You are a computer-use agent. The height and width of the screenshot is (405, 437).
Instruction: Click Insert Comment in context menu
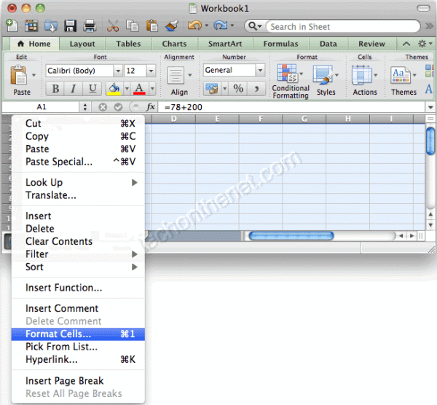tap(62, 309)
